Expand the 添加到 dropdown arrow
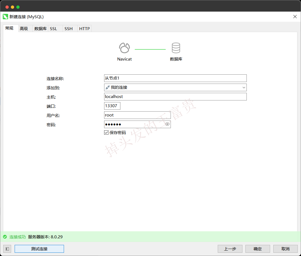The width and height of the screenshot is (301, 256). [244, 87]
